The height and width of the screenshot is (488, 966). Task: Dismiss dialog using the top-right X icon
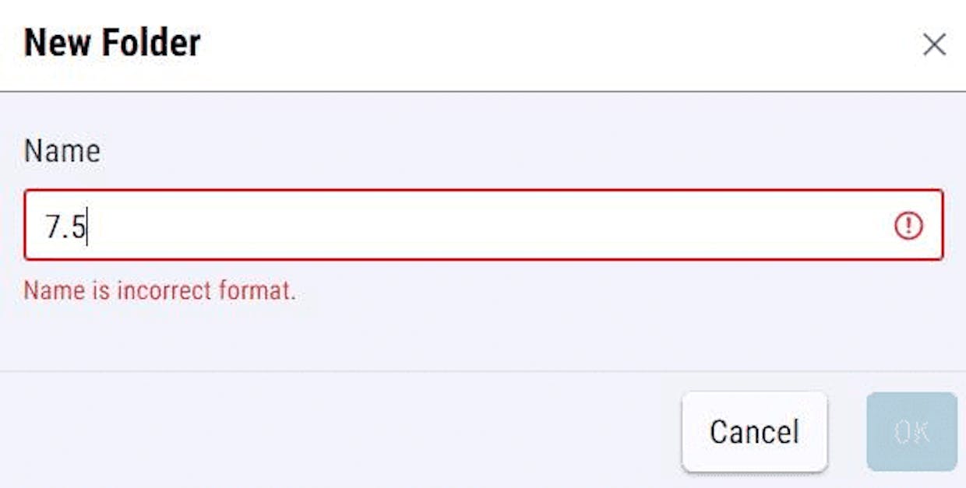click(x=934, y=45)
